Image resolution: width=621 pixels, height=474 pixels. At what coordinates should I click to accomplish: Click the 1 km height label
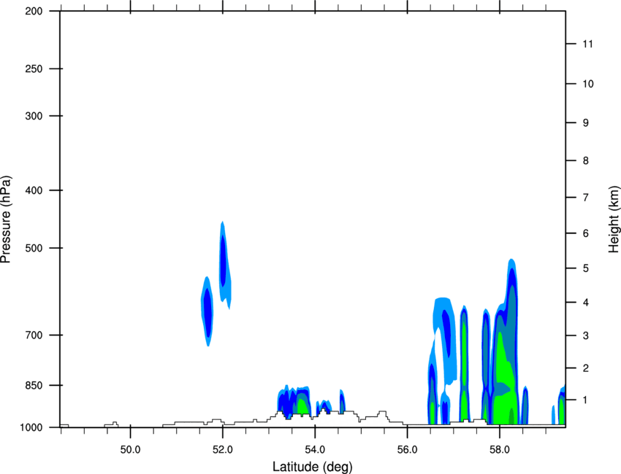(x=586, y=400)
